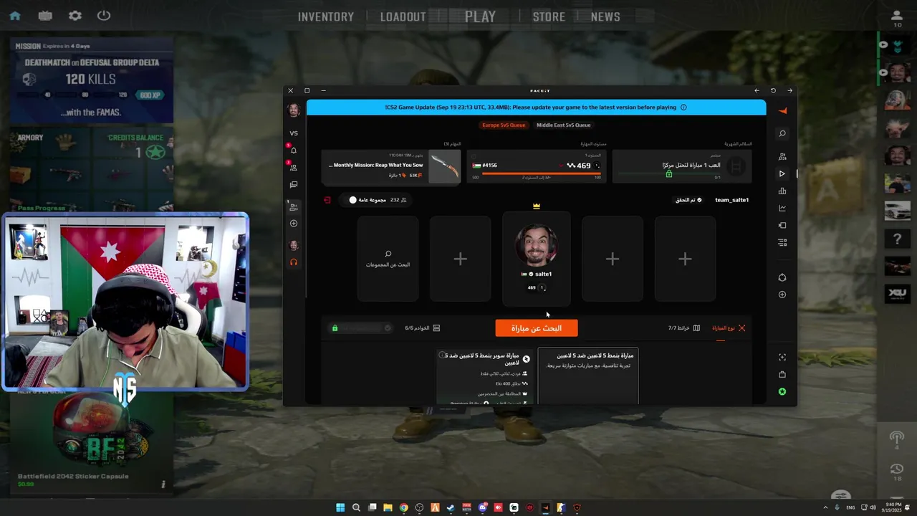Open info icon on CS2 update banner
The width and height of the screenshot is (917, 516).
[x=683, y=107]
